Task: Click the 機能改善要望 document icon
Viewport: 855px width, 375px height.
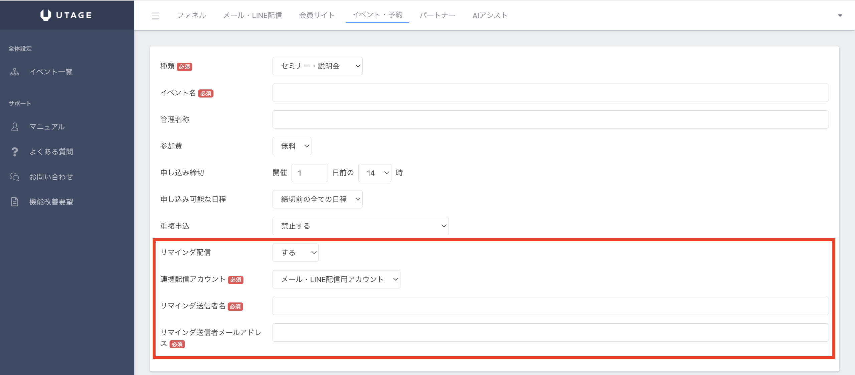Action: pyautogui.click(x=15, y=202)
